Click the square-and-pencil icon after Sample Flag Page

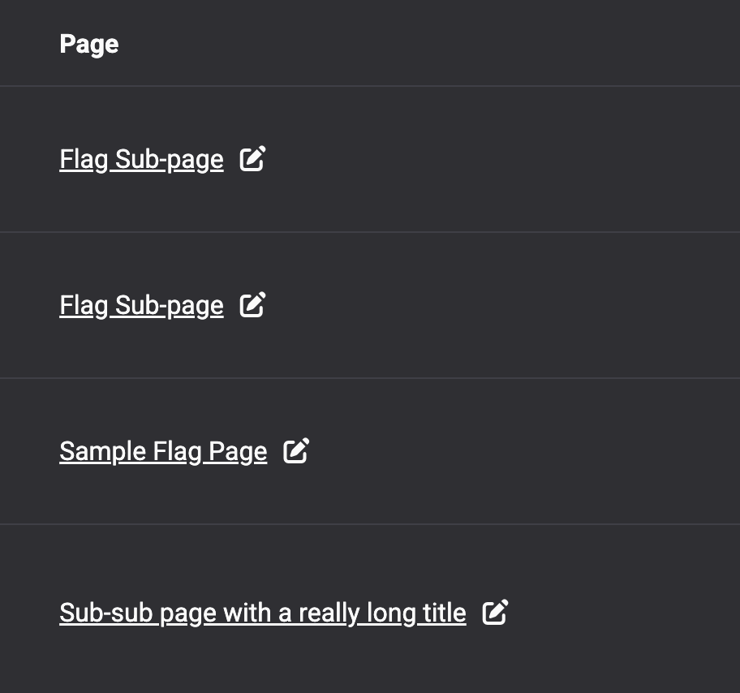pos(296,450)
